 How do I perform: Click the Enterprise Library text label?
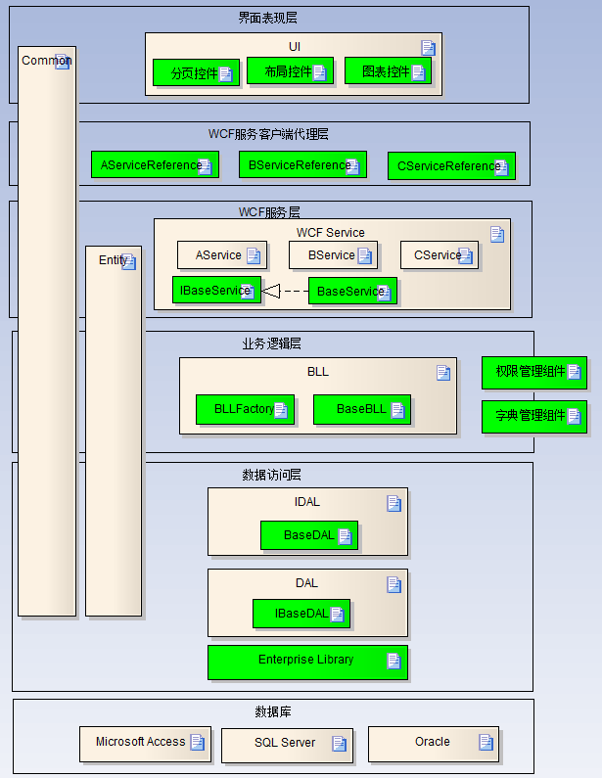pyautogui.click(x=305, y=660)
